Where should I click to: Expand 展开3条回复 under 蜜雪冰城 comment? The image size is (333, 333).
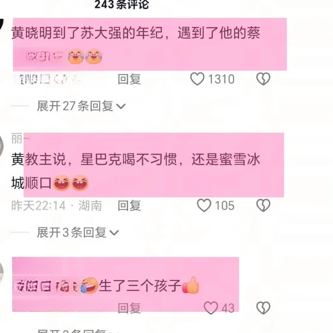click(x=78, y=232)
